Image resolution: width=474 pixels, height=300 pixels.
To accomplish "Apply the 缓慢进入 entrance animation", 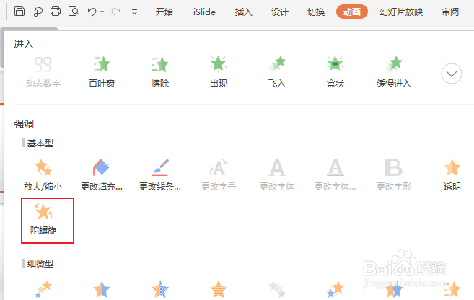I will (x=394, y=72).
